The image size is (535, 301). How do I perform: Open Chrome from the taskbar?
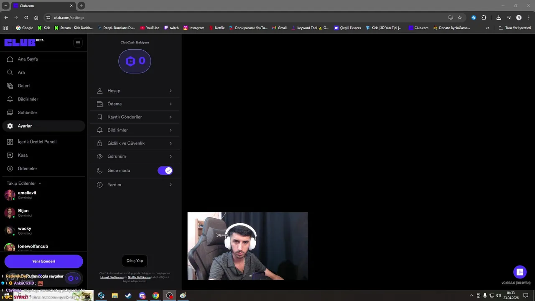click(x=155, y=296)
